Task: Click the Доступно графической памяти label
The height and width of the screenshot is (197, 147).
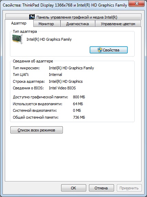Action: 41,97
